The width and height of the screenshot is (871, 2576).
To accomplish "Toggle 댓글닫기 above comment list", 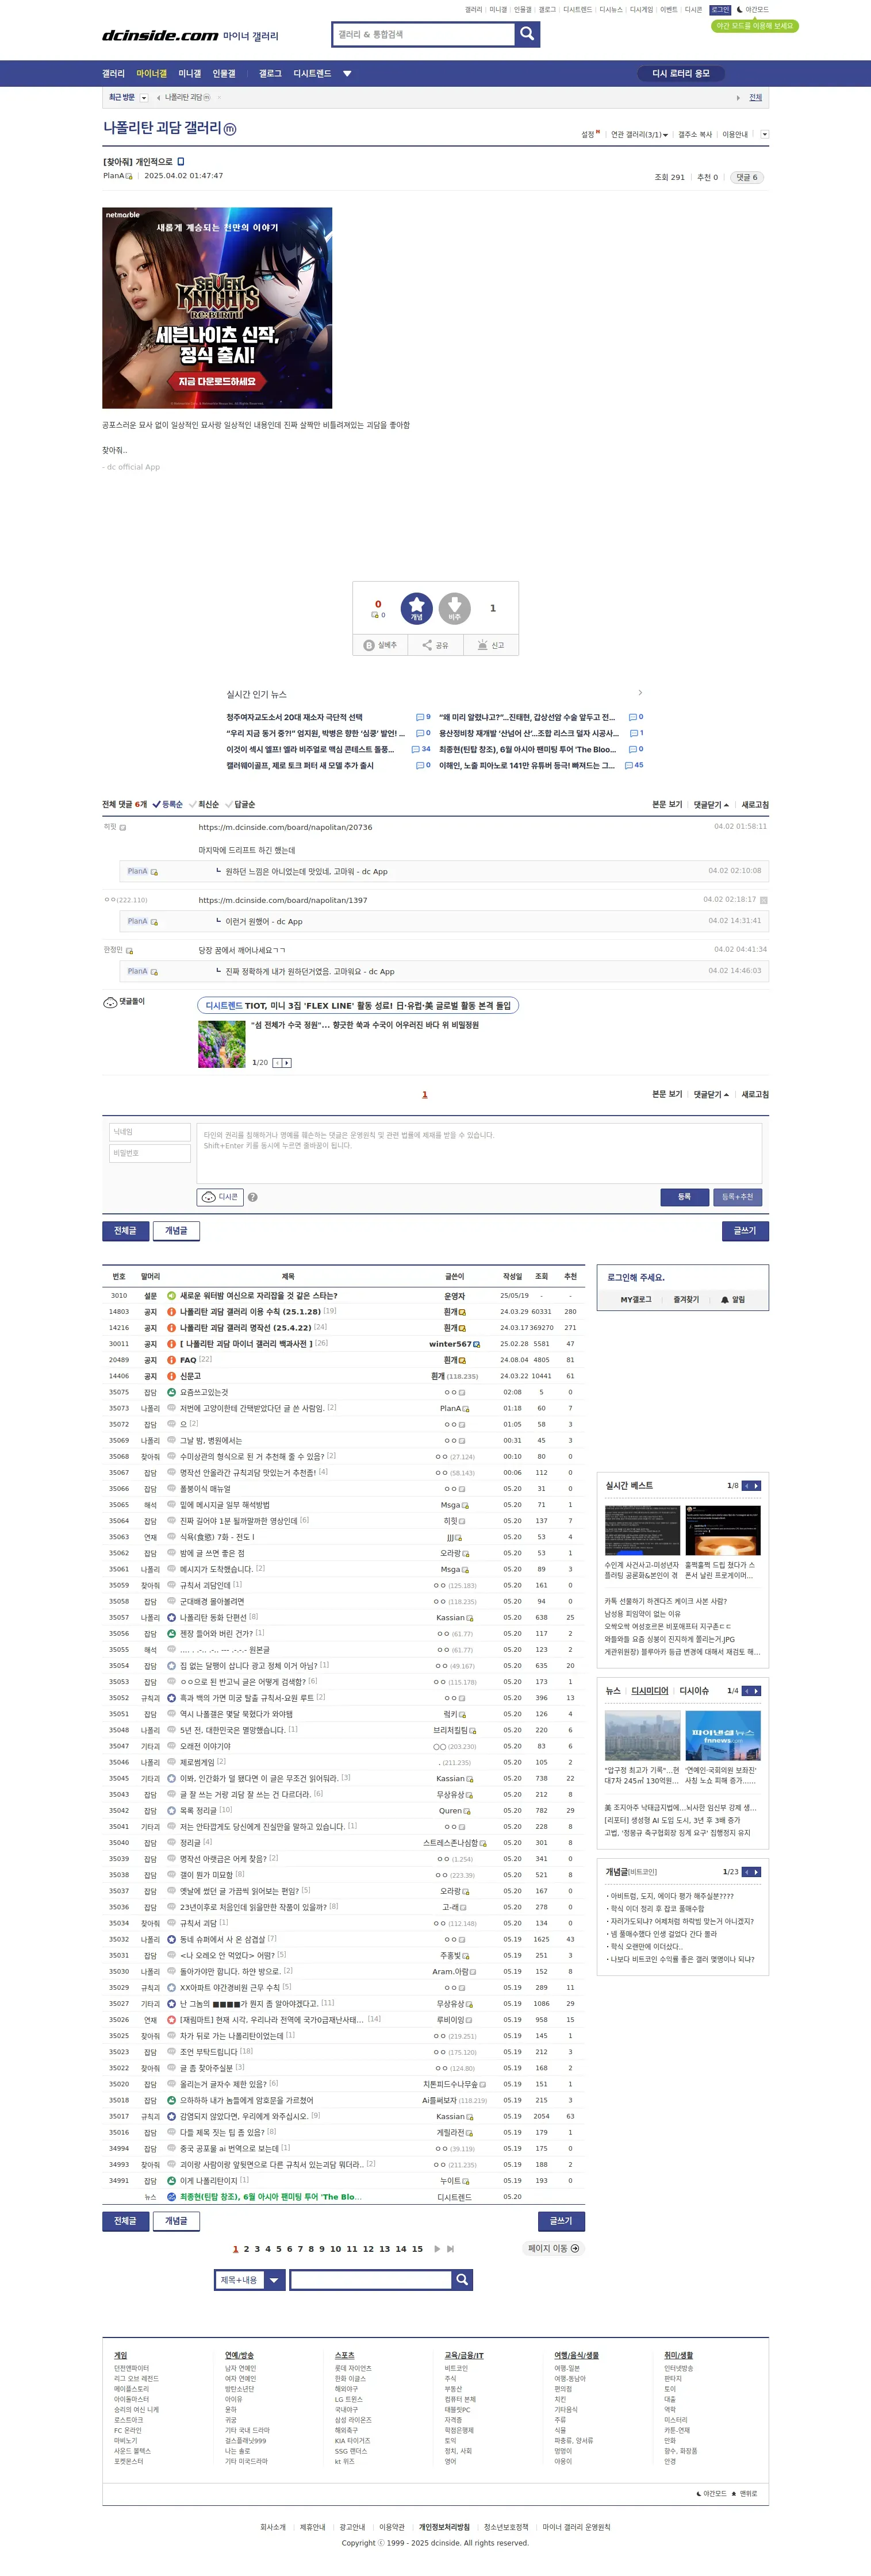I will (711, 805).
